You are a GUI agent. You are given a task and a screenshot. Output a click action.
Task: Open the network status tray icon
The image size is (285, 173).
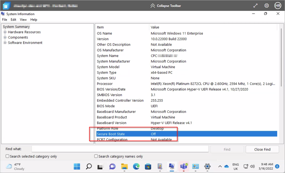coord(246,166)
